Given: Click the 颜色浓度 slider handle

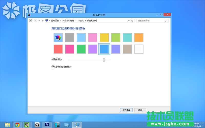Looking at the screenshot, I should tap(104, 60).
